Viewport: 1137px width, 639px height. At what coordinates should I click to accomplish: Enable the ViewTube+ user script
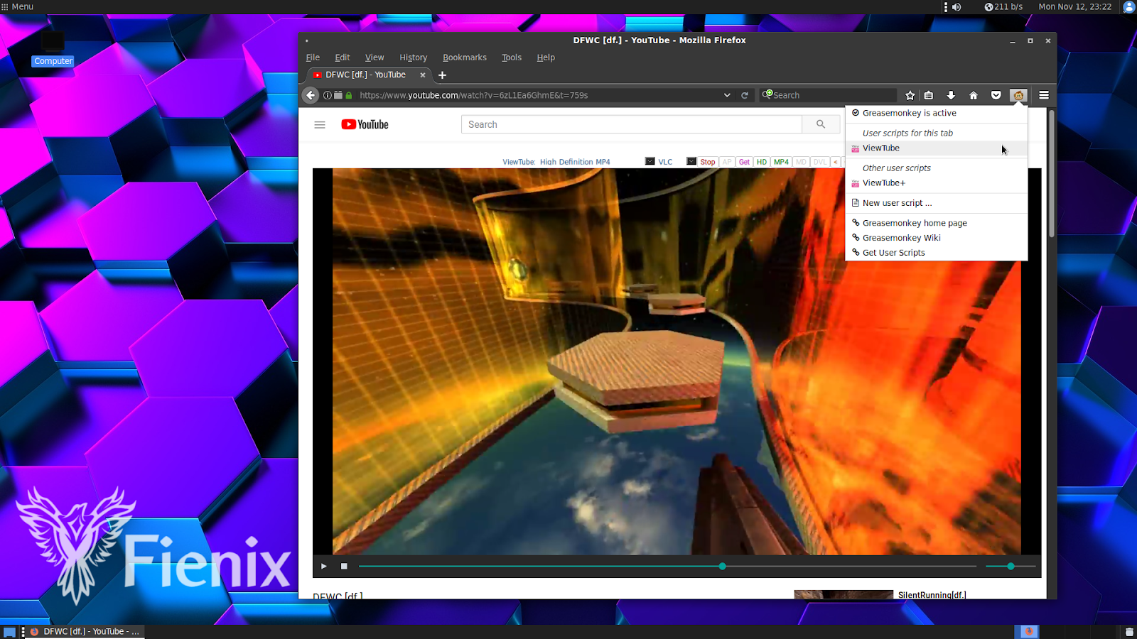pos(883,182)
